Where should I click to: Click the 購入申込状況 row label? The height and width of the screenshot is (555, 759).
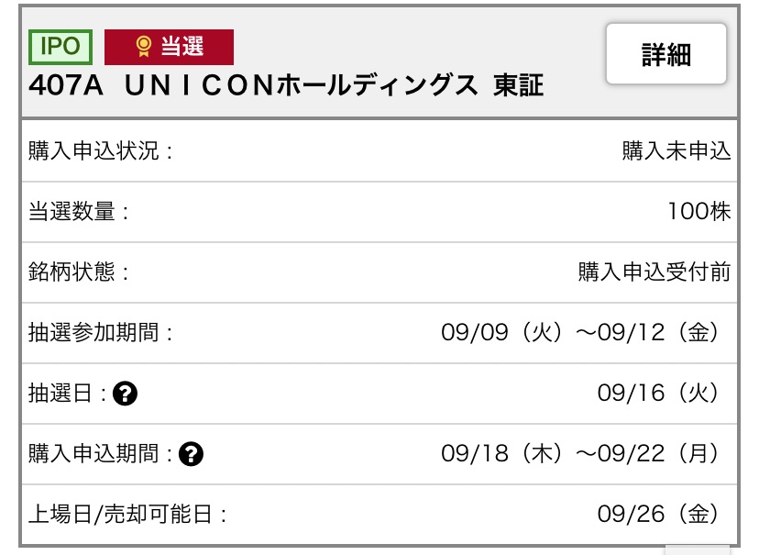click(x=100, y=150)
